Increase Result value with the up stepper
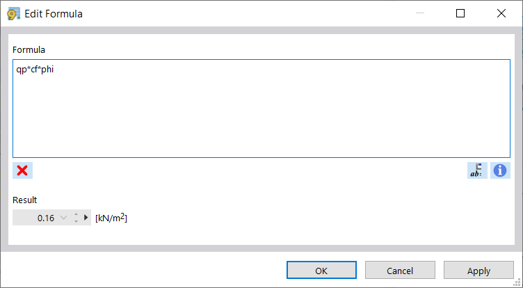Screen dimensions: 523x288 pyautogui.click(x=76, y=215)
